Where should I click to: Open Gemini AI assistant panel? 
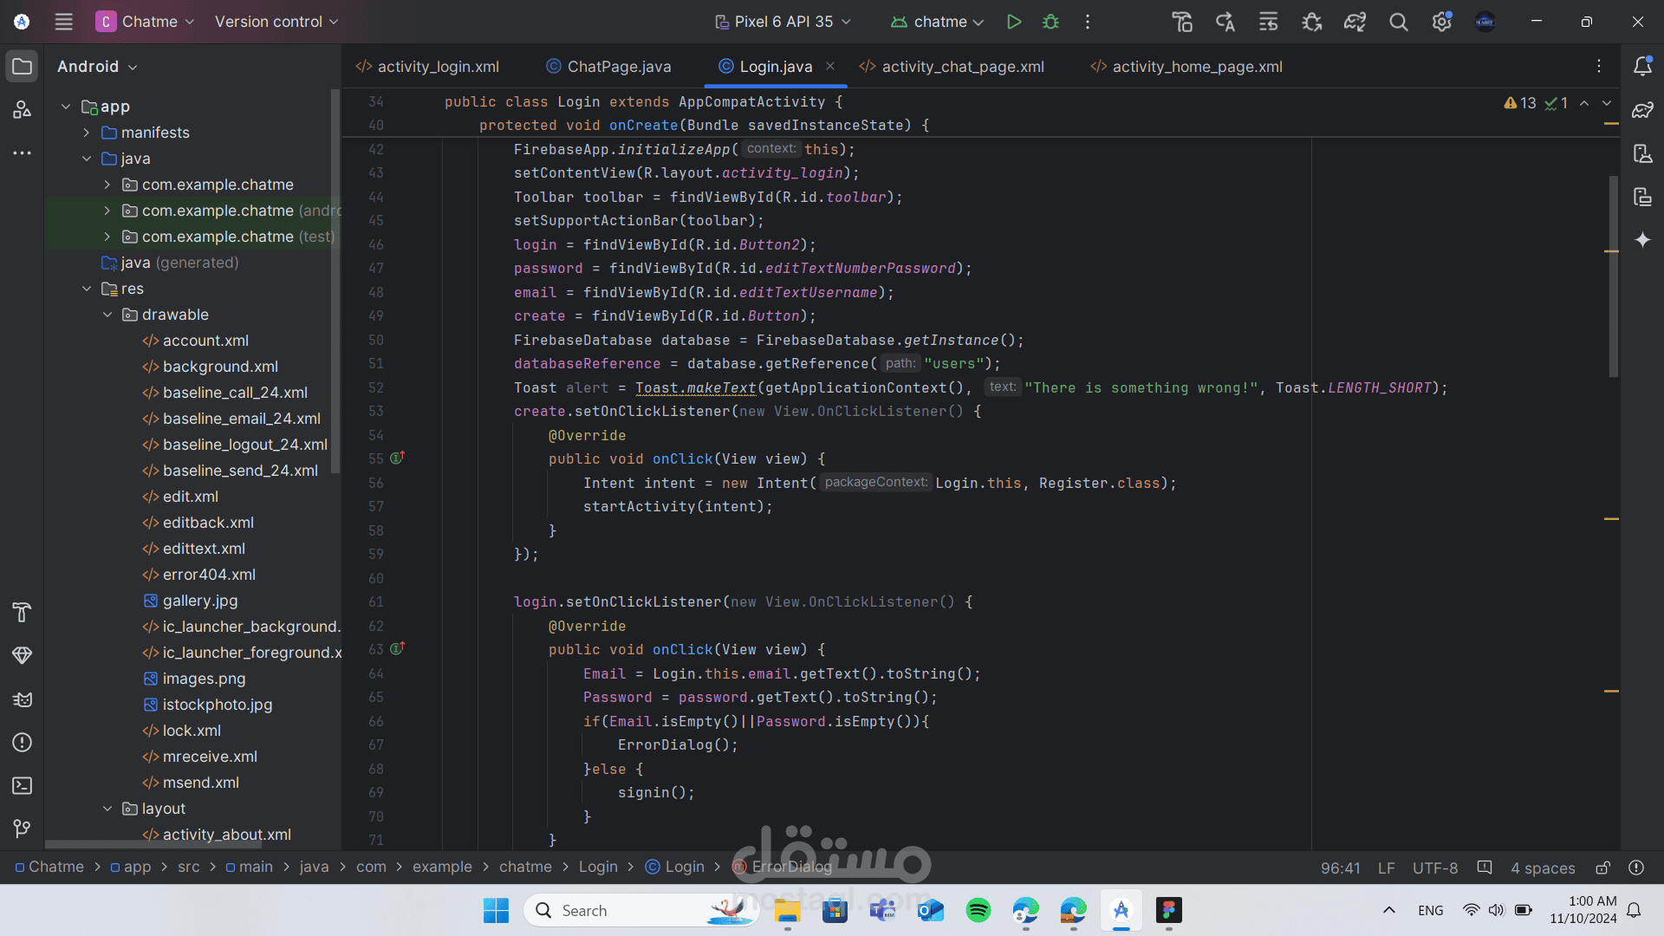point(1642,240)
